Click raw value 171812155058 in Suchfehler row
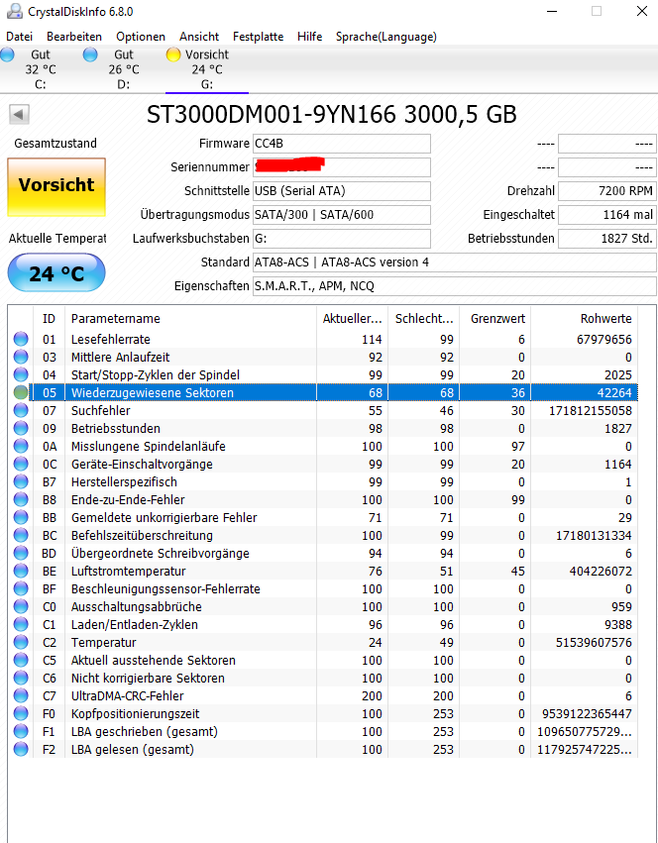The image size is (658, 843). tap(591, 411)
